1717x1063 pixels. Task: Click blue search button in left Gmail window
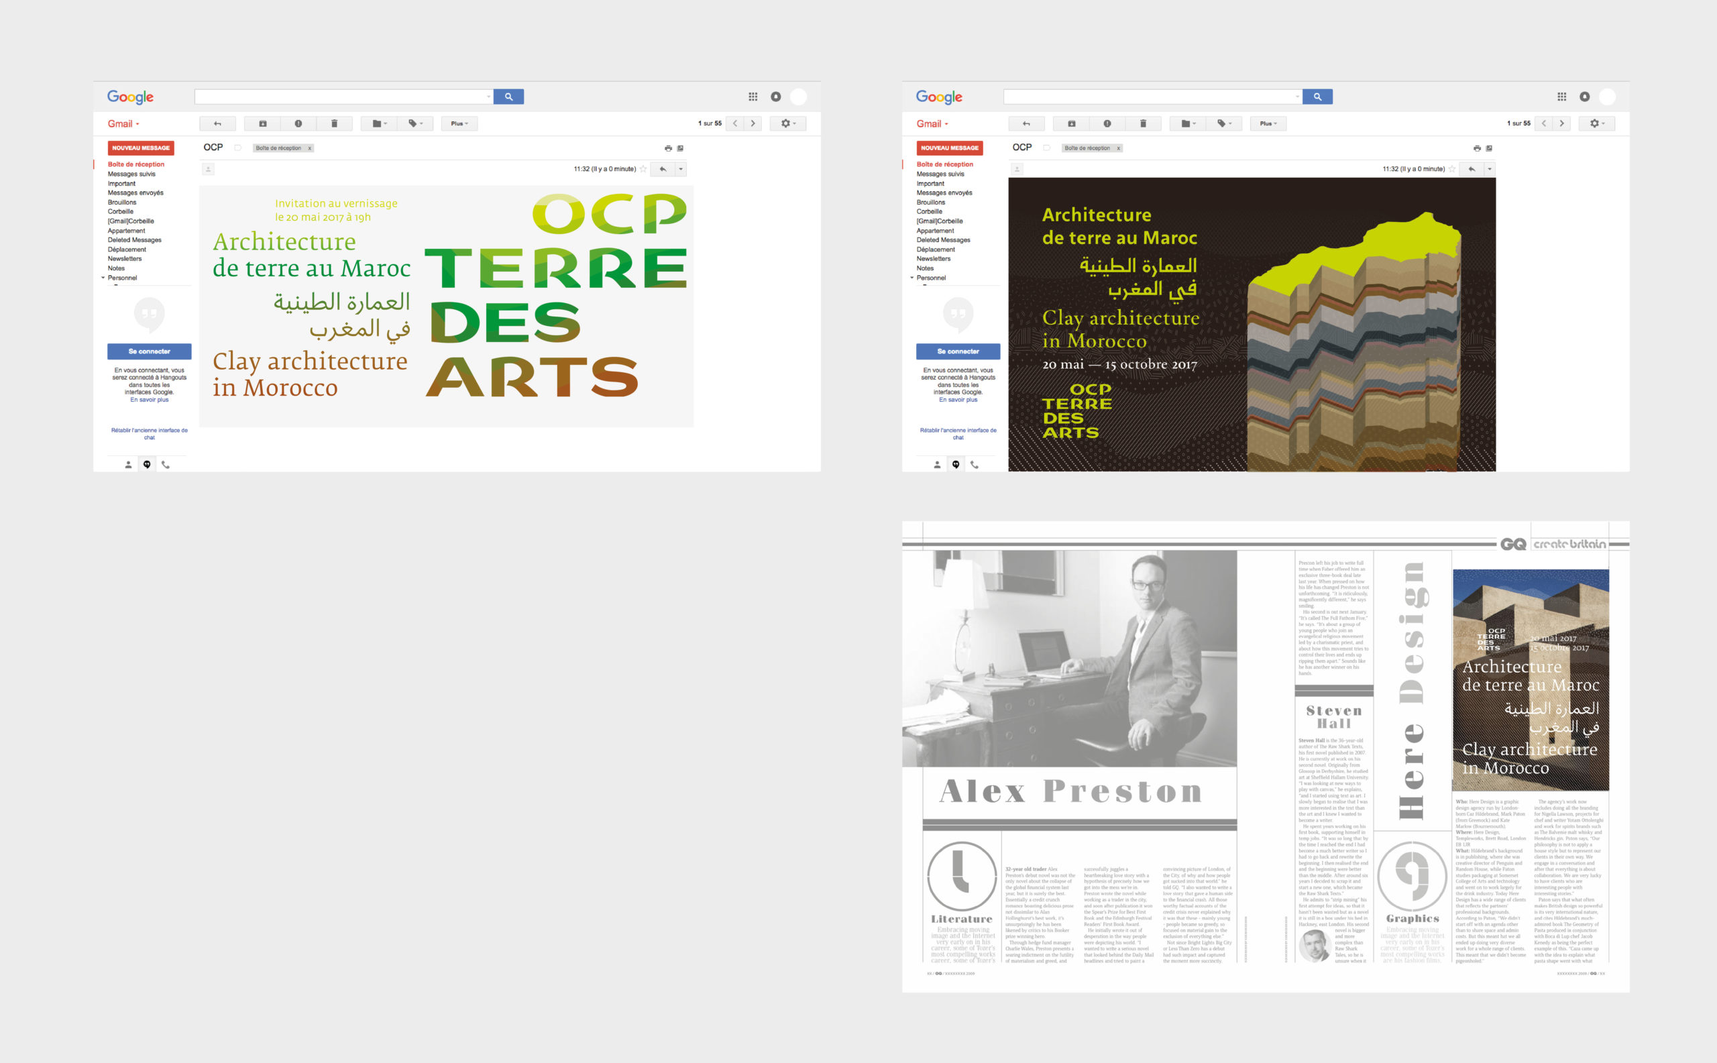(x=508, y=97)
